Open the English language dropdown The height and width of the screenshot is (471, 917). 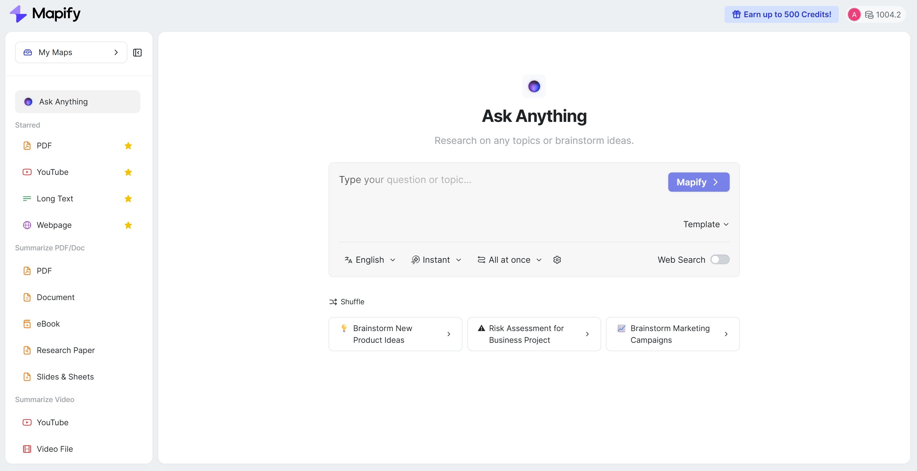coord(370,260)
